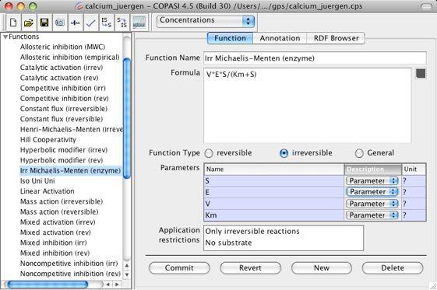Apply initial state to state icon

pos(106,23)
